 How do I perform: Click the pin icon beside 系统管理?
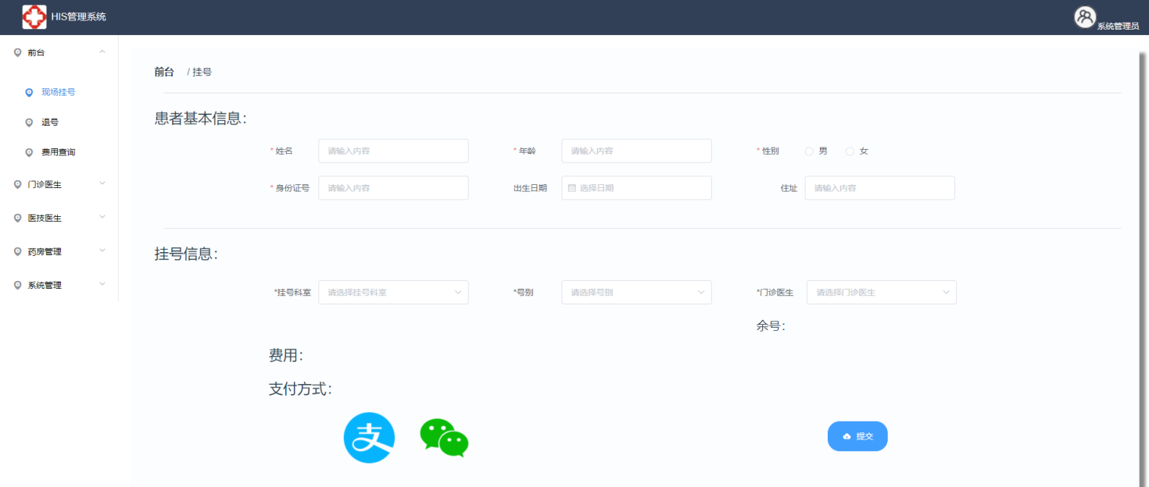pyautogui.click(x=17, y=286)
